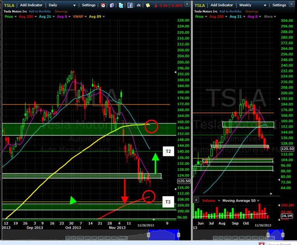
Task: Select the 5Y range in weekly chart
Action: 215,238
